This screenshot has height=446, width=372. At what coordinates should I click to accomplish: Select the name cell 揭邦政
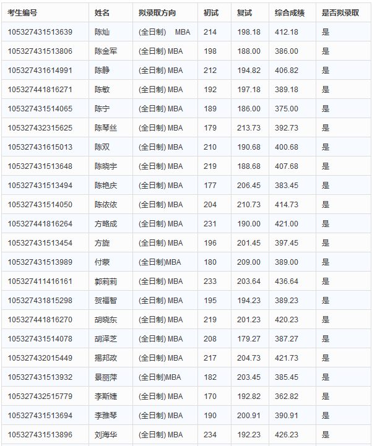point(105,358)
